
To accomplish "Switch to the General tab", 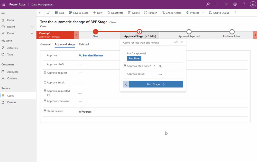I will click(45, 44).
